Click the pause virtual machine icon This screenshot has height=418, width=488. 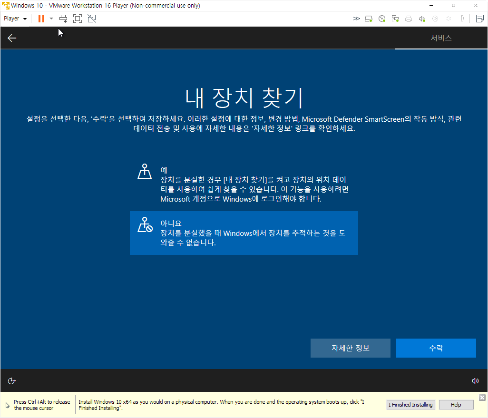coord(41,19)
